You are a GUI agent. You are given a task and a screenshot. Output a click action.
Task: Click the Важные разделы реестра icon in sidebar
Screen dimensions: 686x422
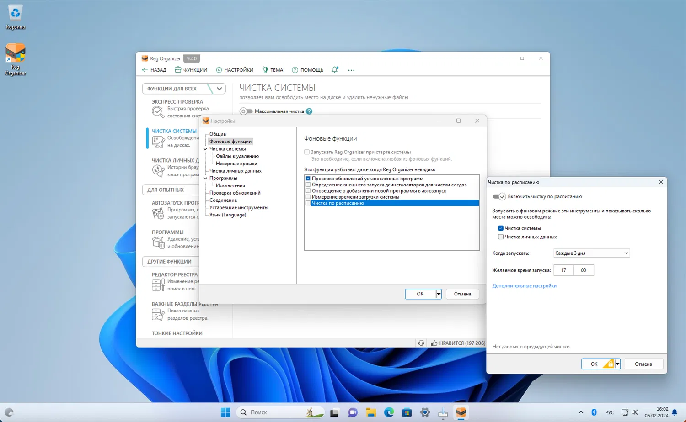158,314
